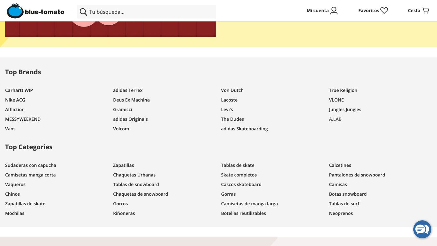Image resolution: width=437 pixels, height=246 pixels.
Task: Open account via the person icon
Action: [334, 11]
